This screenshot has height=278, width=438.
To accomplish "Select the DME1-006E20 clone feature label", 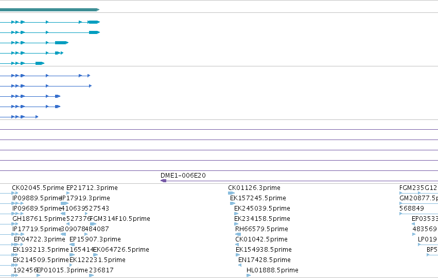I will pos(183,176).
